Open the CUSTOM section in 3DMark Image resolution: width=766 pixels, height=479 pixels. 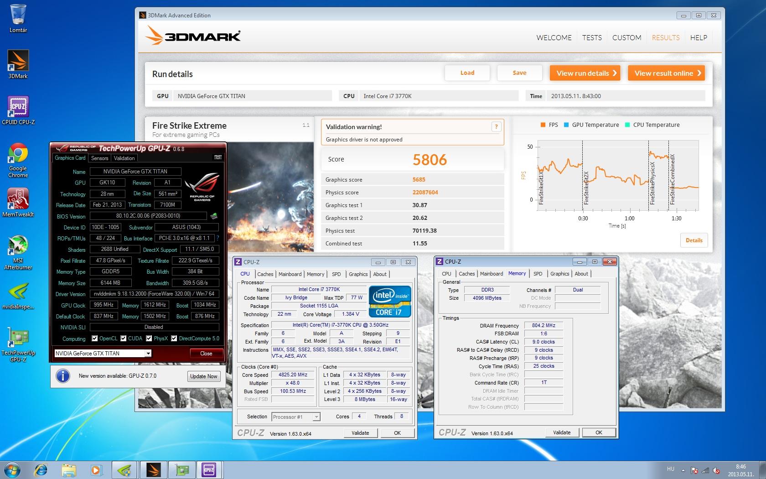(x=626, y=38)
